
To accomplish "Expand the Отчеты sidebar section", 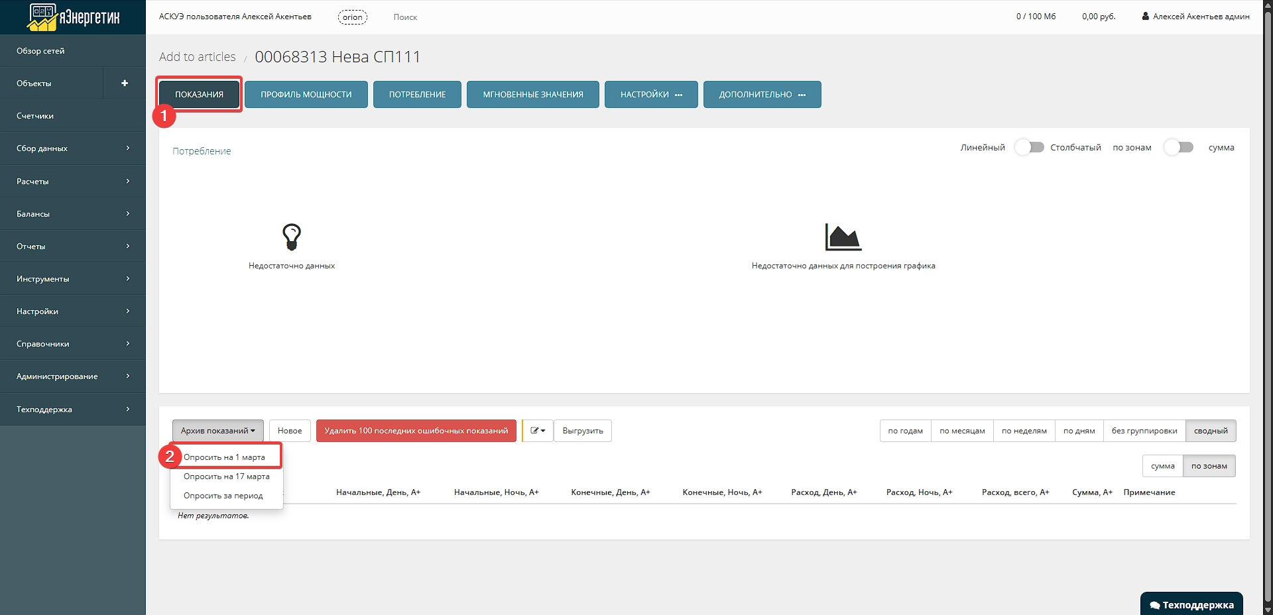I will point(73,247).
